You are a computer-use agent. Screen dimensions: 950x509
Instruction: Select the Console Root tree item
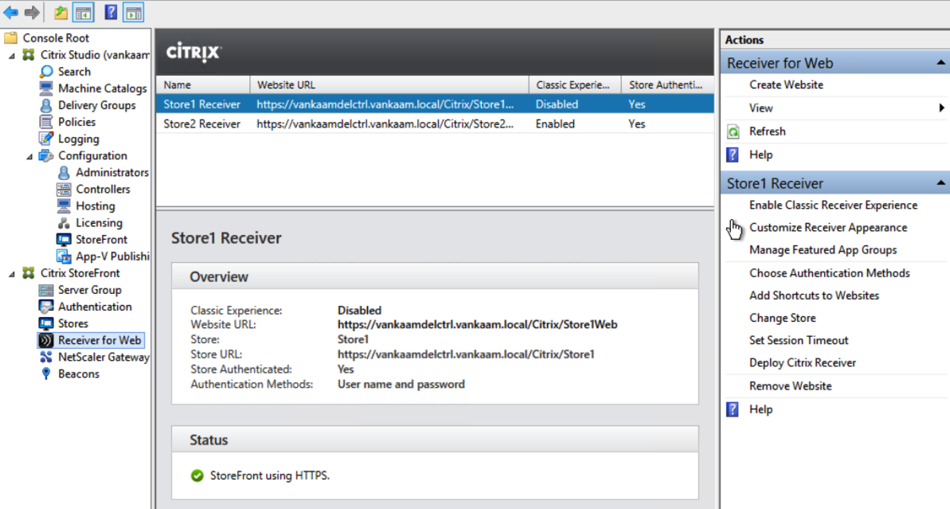tap(56, 38)
